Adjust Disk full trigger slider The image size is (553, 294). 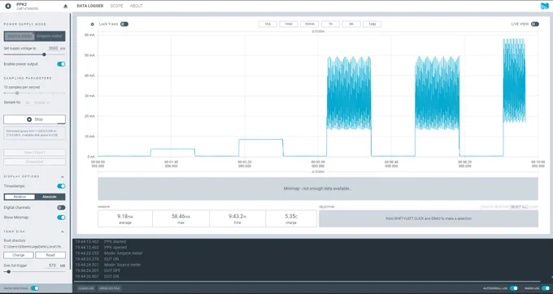34,271
